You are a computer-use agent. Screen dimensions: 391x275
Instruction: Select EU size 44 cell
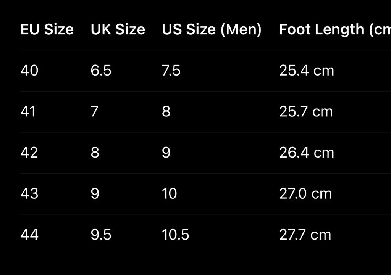point(29,235)
